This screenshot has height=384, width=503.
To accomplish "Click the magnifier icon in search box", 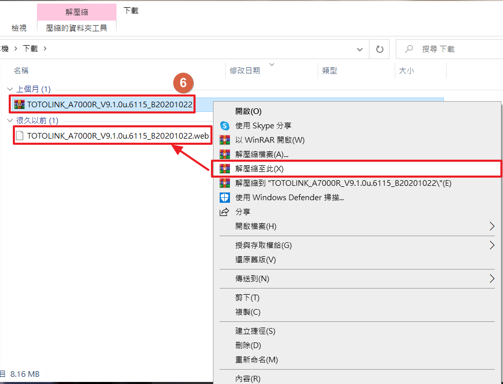I will coord(409,49).
